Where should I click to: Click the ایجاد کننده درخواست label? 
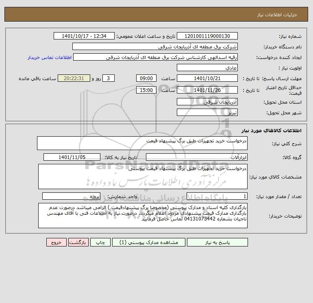click(279, 57)
